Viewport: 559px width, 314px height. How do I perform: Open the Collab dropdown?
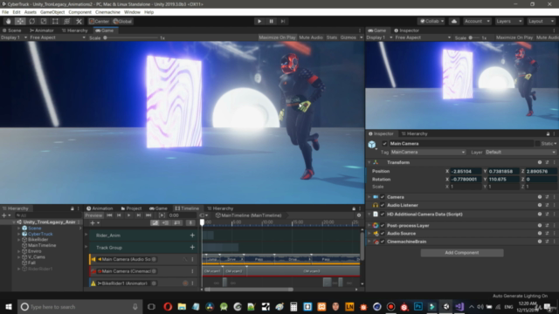point(431,21)
